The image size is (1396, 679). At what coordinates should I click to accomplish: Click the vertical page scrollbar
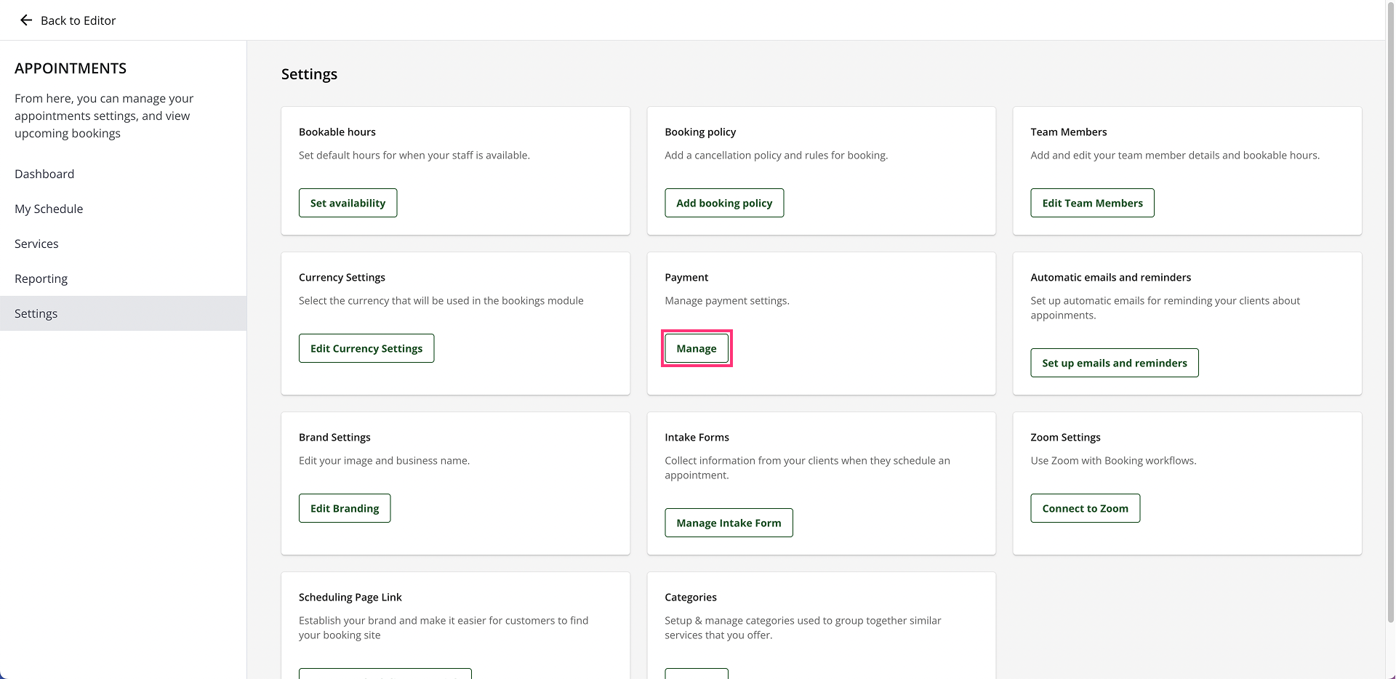[1390, 313]
